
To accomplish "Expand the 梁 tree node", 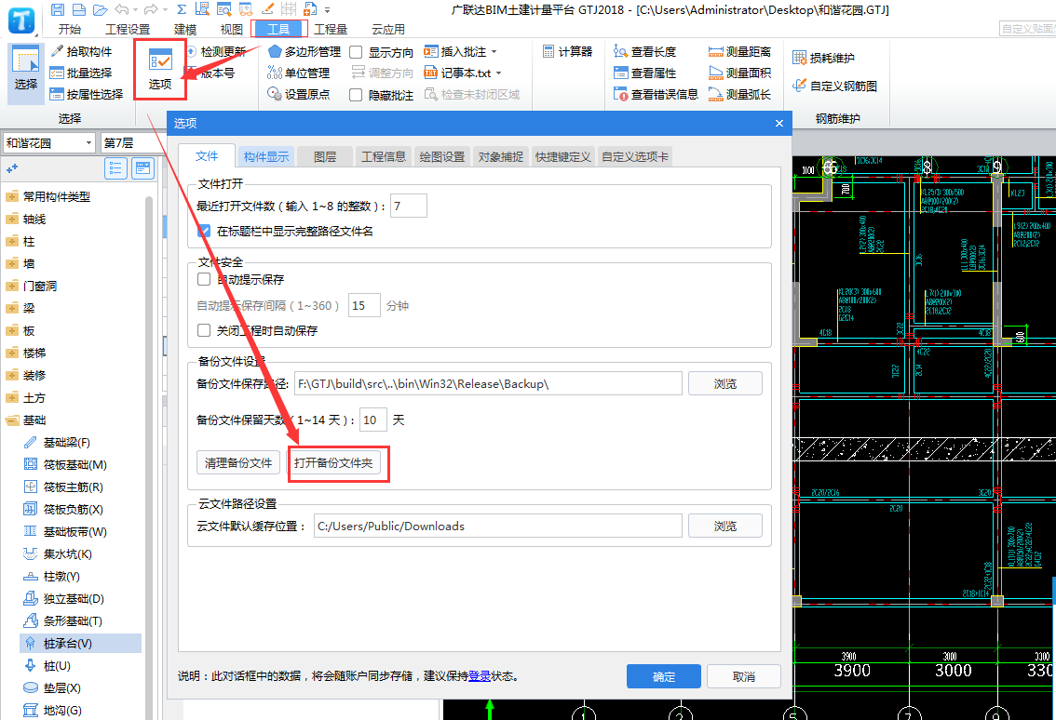I will 11,308.
